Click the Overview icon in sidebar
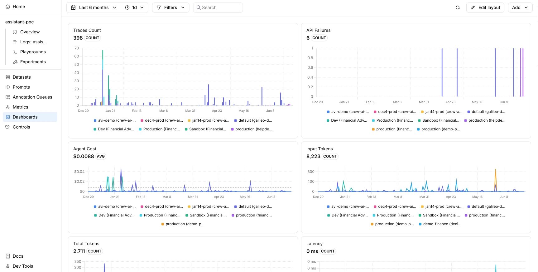Image resolution: width=538 pixels, height=272 pixels. (15, 32)
